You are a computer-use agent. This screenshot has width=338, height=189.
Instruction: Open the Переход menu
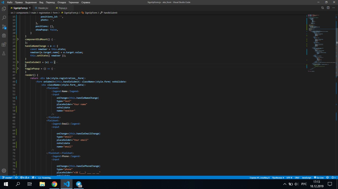(x=50, y=2)
